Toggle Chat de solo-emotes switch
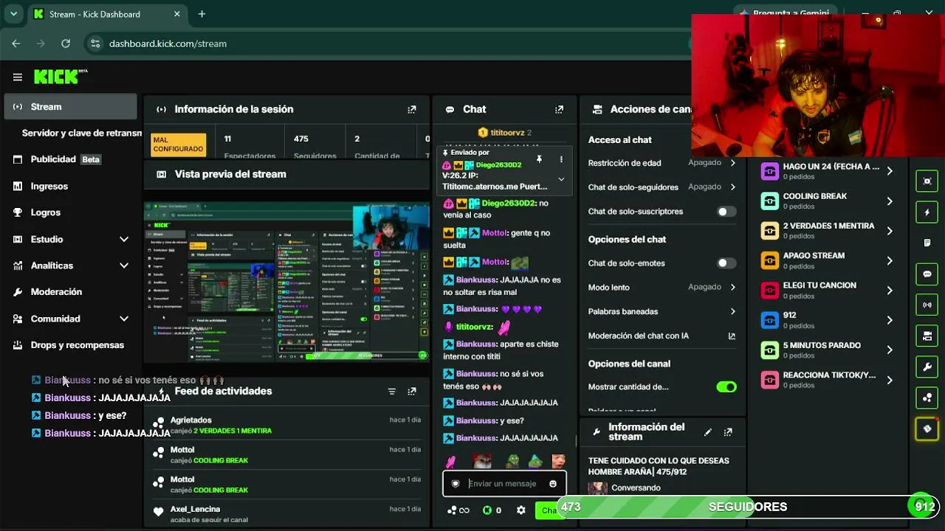Viewport: 945px width, 531px height. click(726, 263)
